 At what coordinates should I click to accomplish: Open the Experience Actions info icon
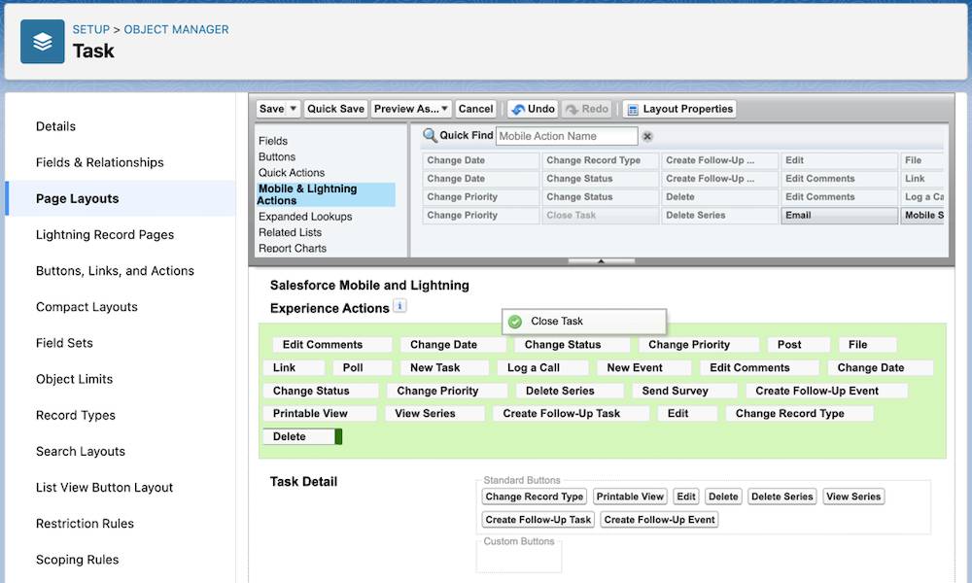(x=399, y=305)
